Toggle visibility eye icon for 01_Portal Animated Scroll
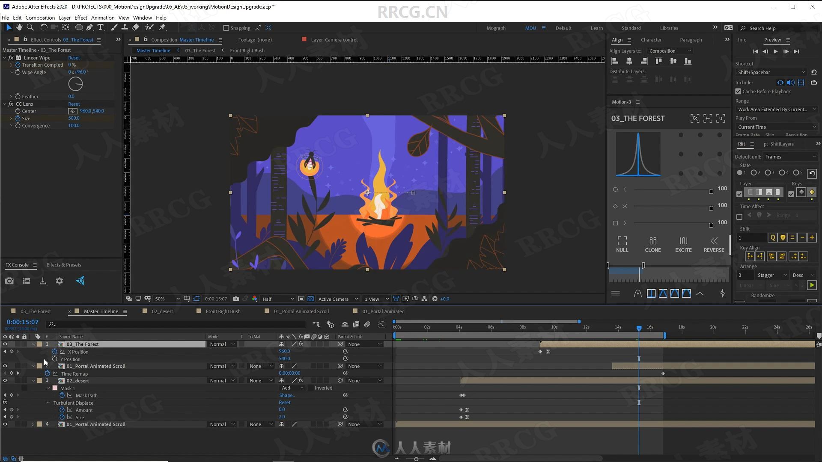Viewport: 822px width, 462px height. 5,366
